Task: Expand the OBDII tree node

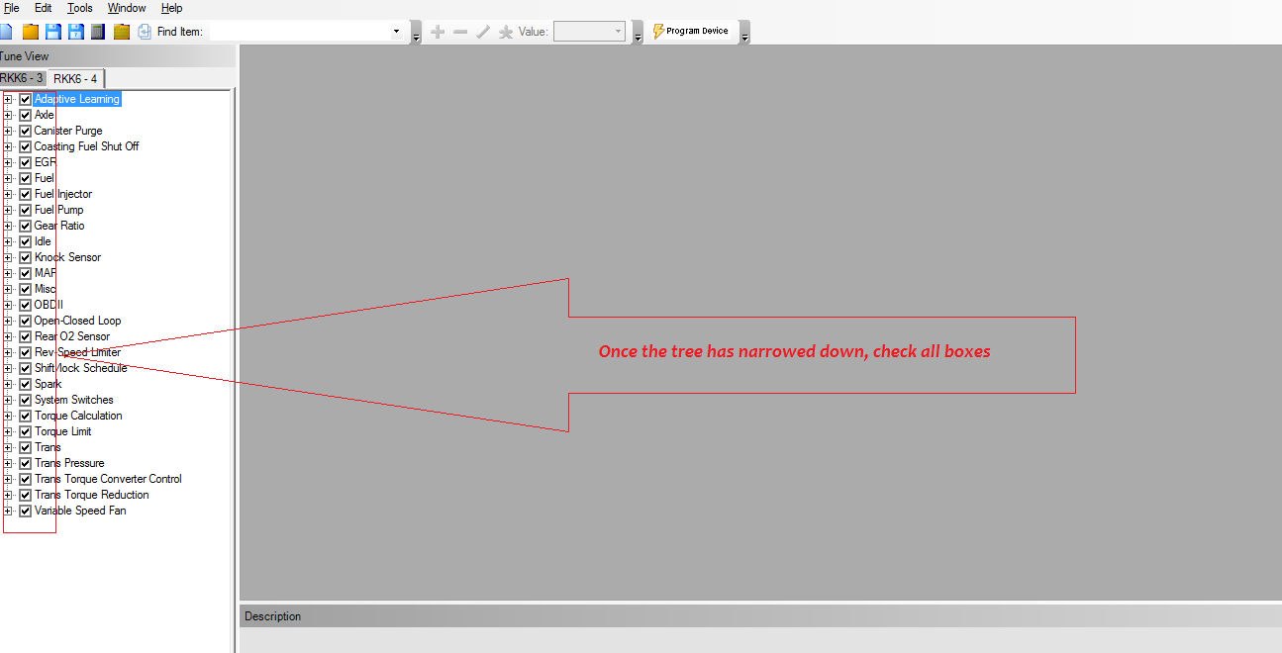Action: [8, 305]
